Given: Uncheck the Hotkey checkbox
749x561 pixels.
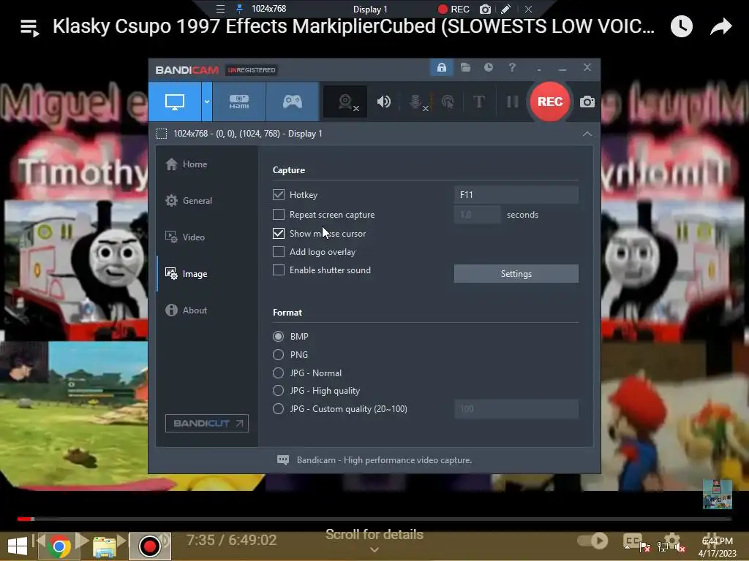Looking at the screenshot, I should coord(279,194).
